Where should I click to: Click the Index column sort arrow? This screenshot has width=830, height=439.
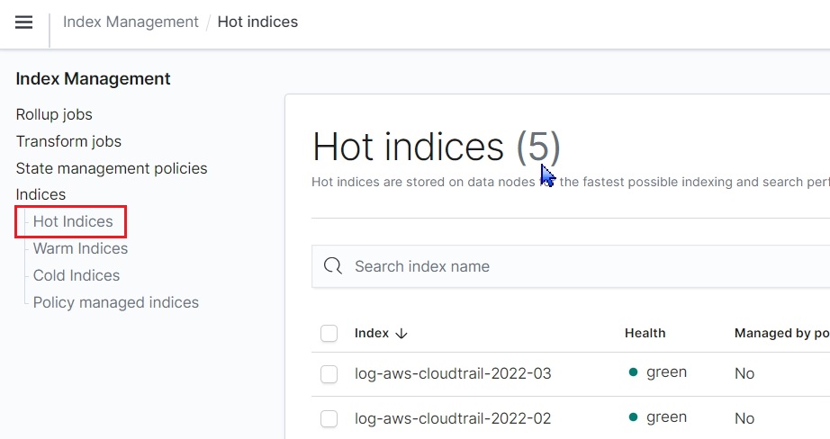(x=401, y=334)
